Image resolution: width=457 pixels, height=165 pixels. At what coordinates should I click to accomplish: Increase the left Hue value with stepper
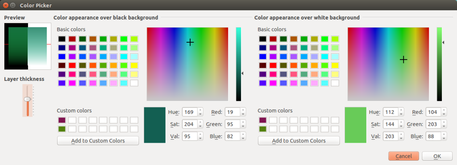tap(200, 110)
